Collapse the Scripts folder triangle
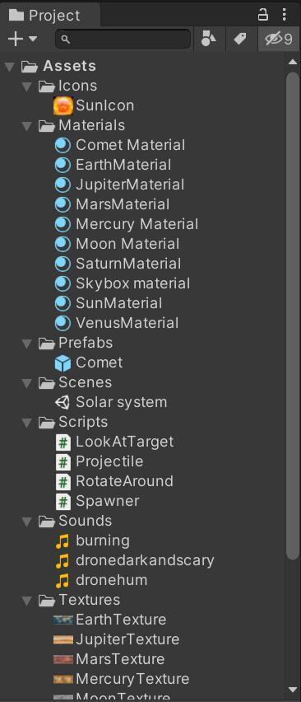Viewport: 301px width, 702px height. coord(27,423)
